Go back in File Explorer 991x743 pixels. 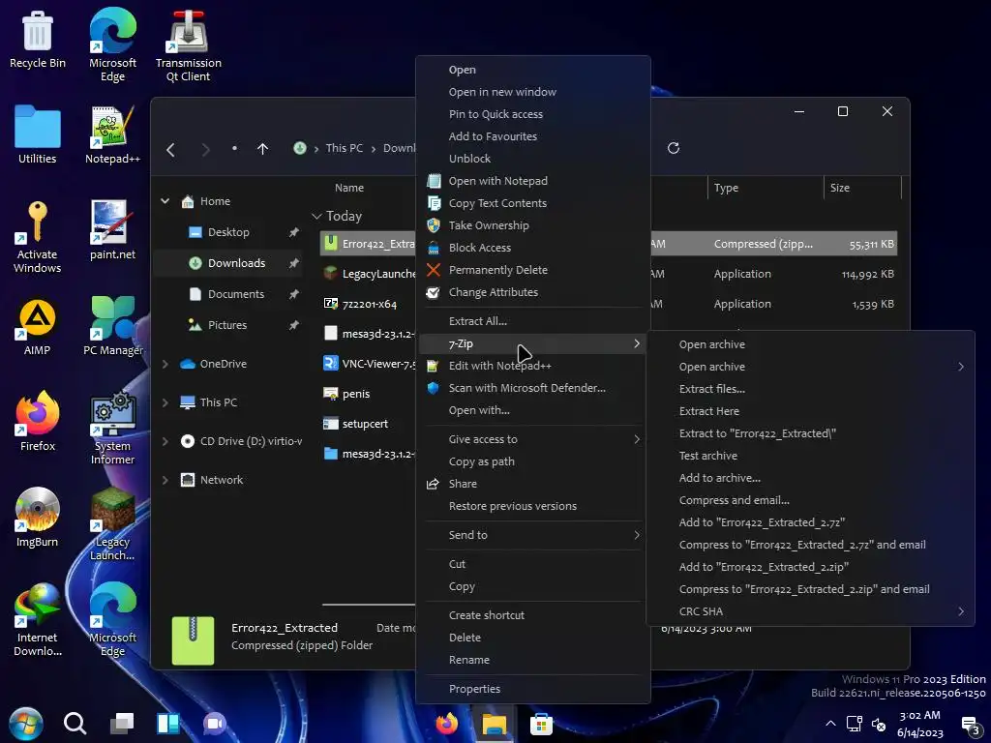pos(170,150)
